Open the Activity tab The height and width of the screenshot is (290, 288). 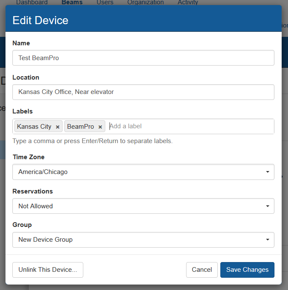pos(188,3)
